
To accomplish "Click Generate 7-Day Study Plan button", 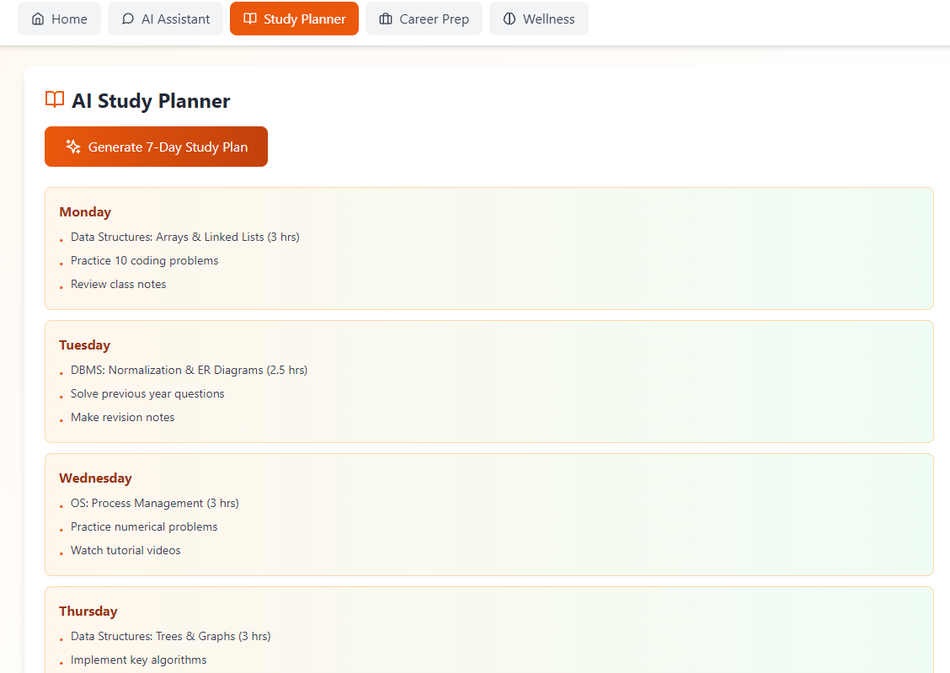I will click(157, 147).
